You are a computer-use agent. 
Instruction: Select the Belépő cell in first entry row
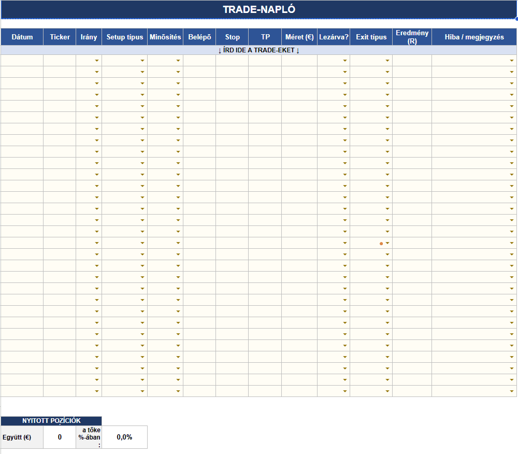(199, 61)
